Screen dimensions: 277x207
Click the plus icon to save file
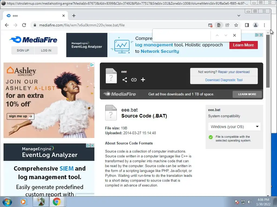[143, 80]
